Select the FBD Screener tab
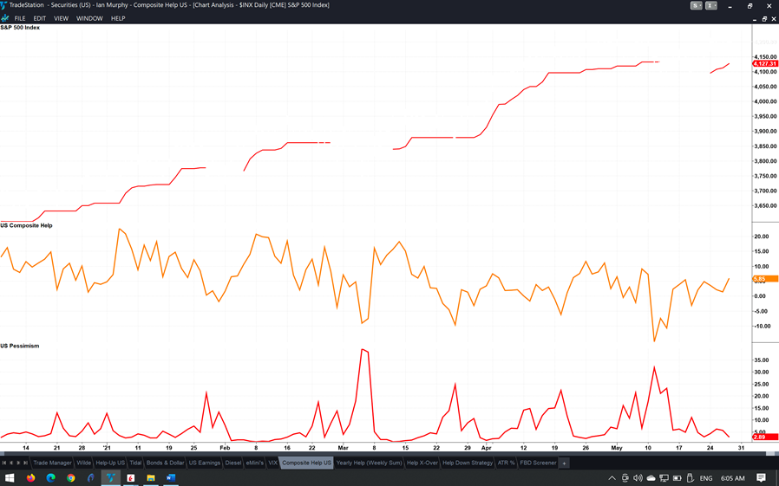The width and height of the screenshot is (779, 486). click(538, 463)
